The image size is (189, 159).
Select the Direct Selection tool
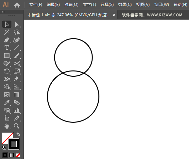coord(17,24)
